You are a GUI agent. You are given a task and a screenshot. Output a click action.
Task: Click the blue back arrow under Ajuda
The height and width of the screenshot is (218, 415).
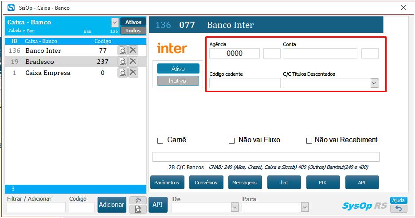(x=399, y=209)
